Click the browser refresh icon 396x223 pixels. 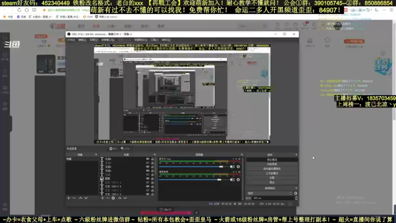(19, 10)
